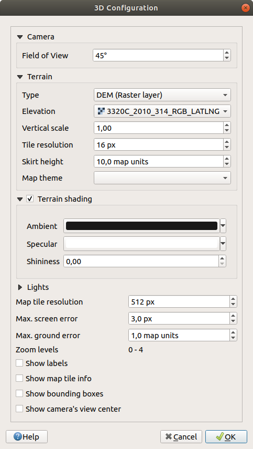Click the Lights section label
The image size is (253, 449).
[x=38, y=287]
